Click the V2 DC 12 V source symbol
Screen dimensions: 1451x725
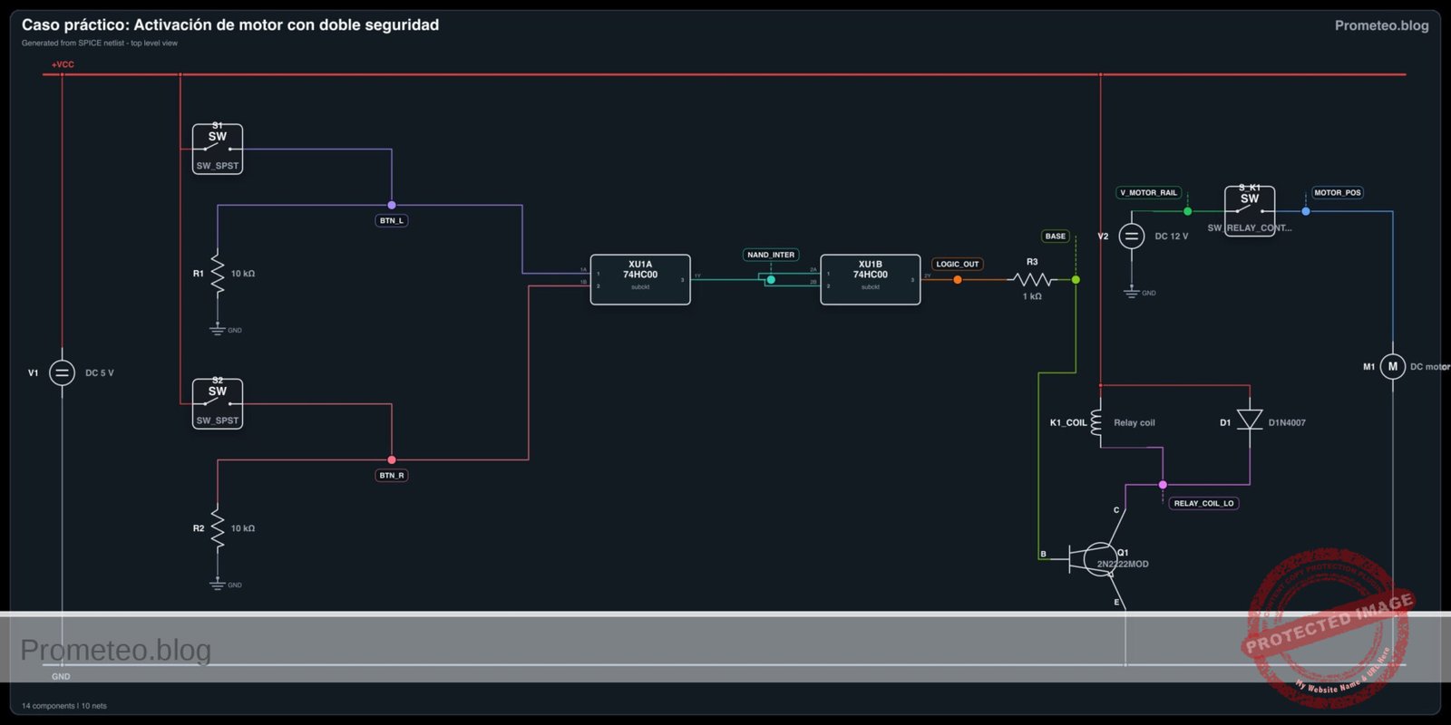(x=1132, y=237)
